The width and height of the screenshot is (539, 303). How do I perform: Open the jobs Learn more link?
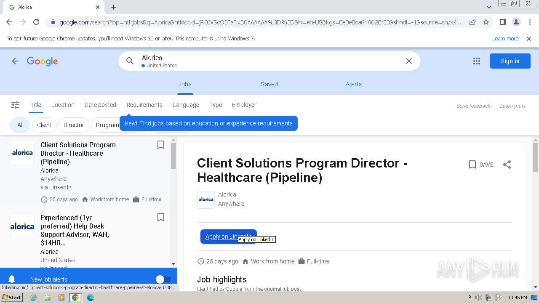point(513,106)
